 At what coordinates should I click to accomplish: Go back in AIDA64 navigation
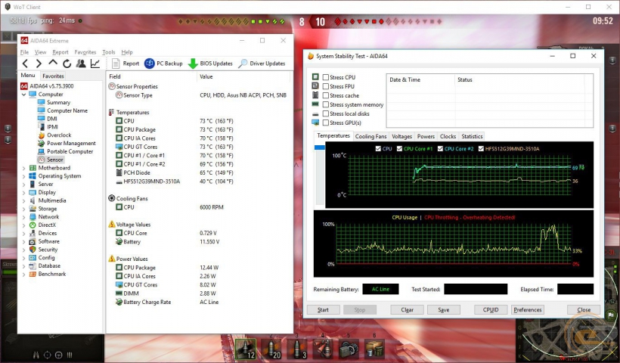[25, 64]
